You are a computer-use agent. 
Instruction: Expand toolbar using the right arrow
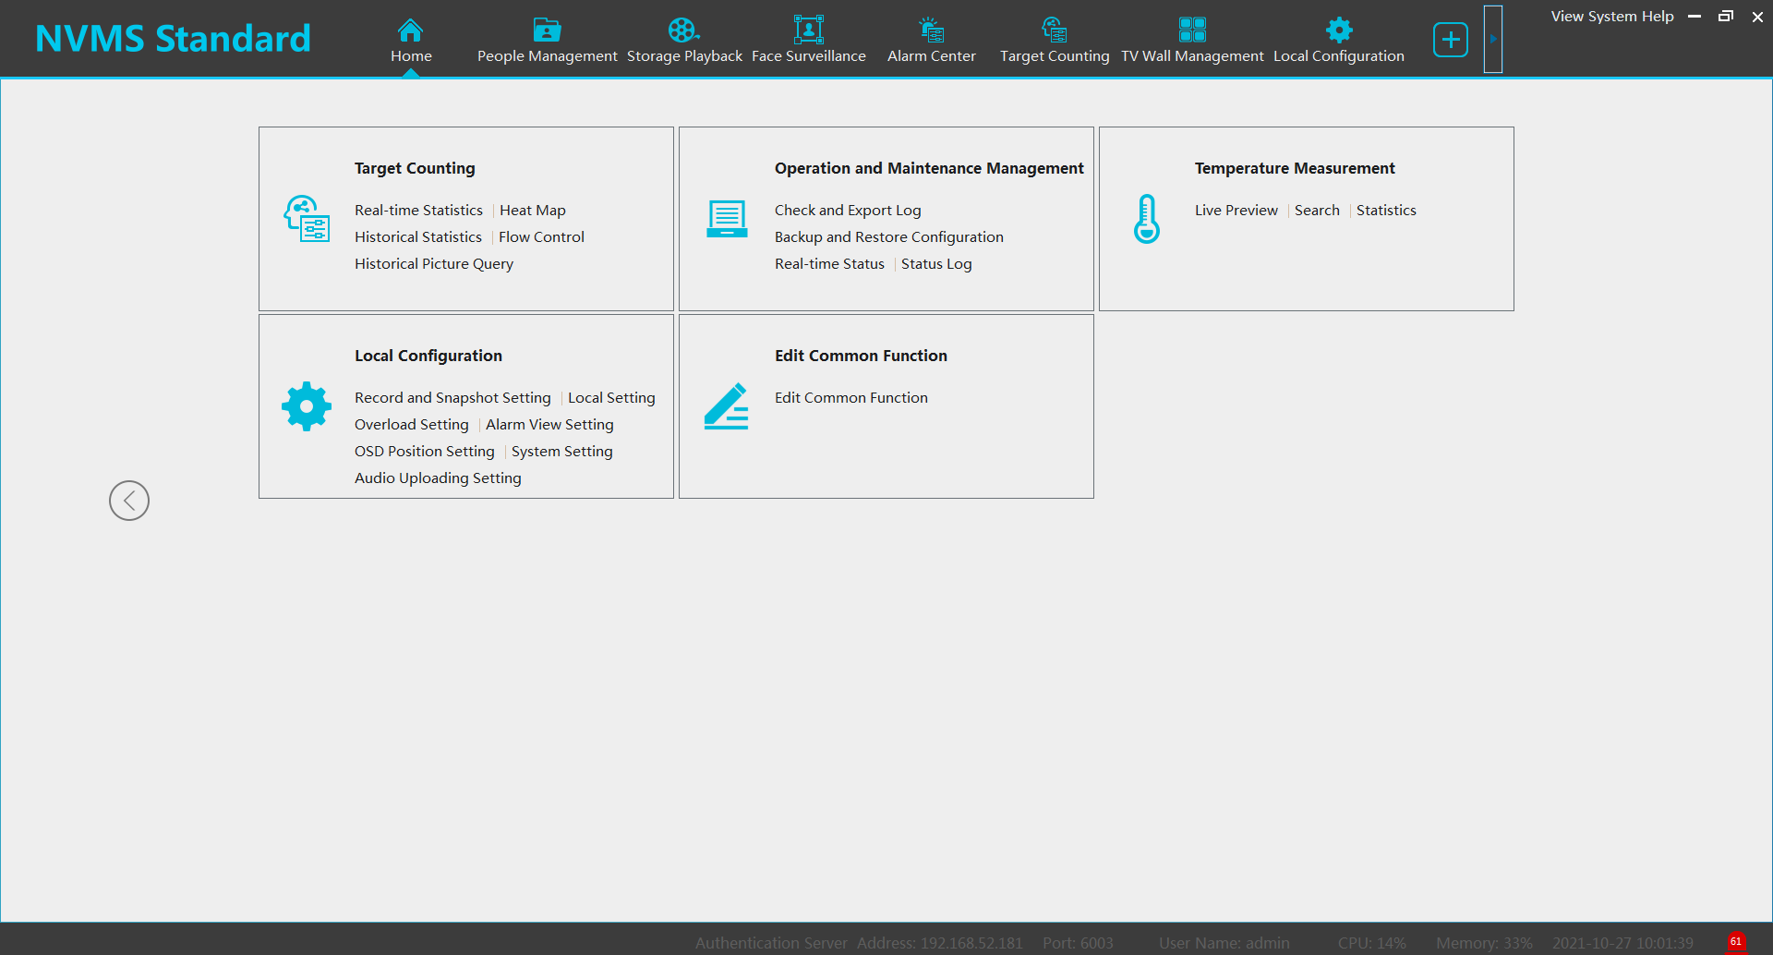1492,40
